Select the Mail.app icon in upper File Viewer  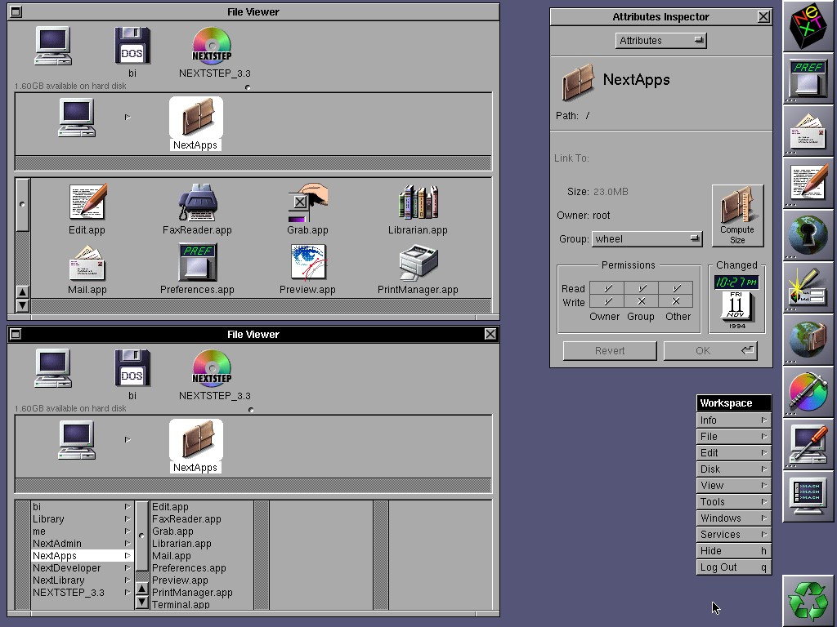pyautogui.click(x=87, y=262)
